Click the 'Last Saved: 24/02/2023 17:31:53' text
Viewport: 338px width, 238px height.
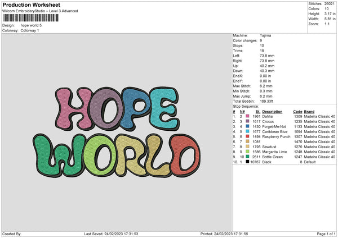coord(111,234)
